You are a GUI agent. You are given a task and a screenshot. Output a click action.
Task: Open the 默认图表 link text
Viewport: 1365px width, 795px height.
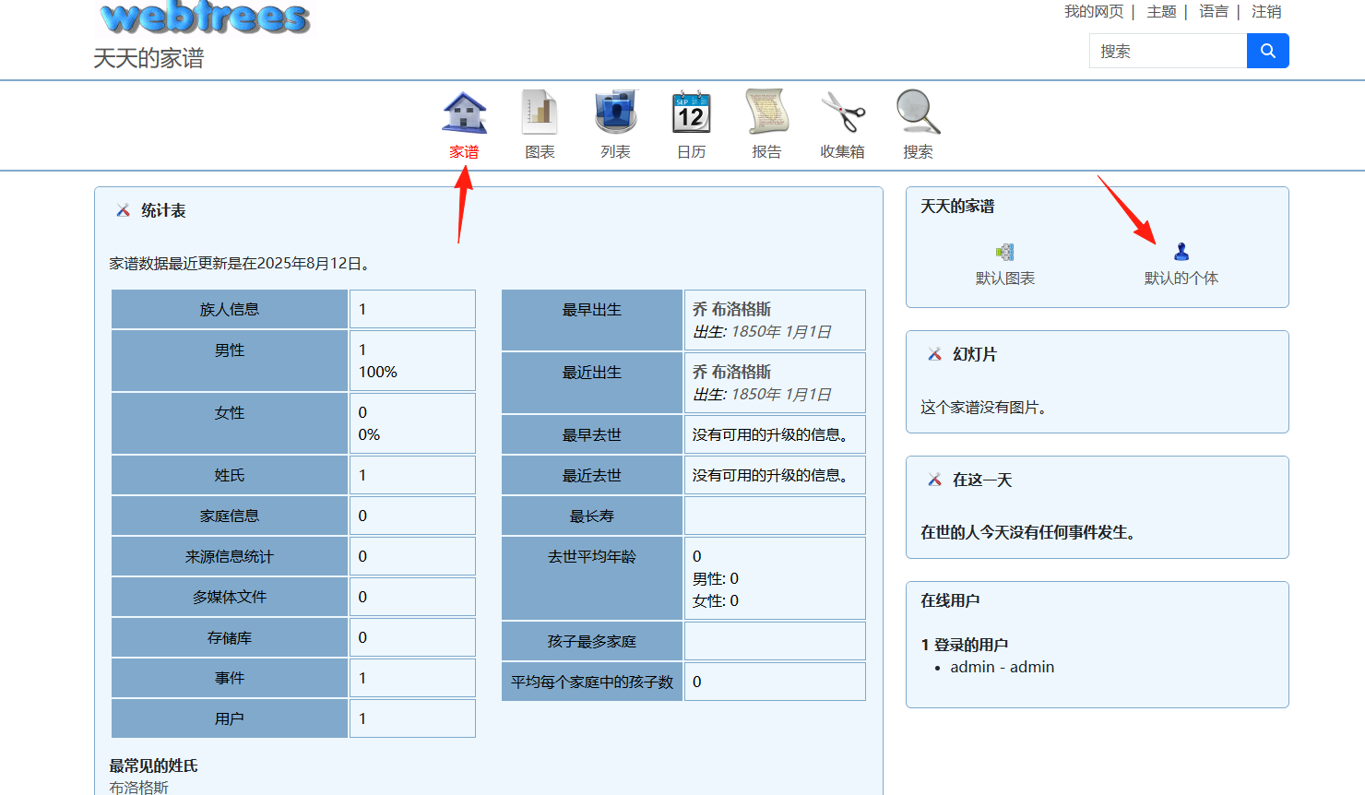pyautogui.click(x=1005, y=279)
